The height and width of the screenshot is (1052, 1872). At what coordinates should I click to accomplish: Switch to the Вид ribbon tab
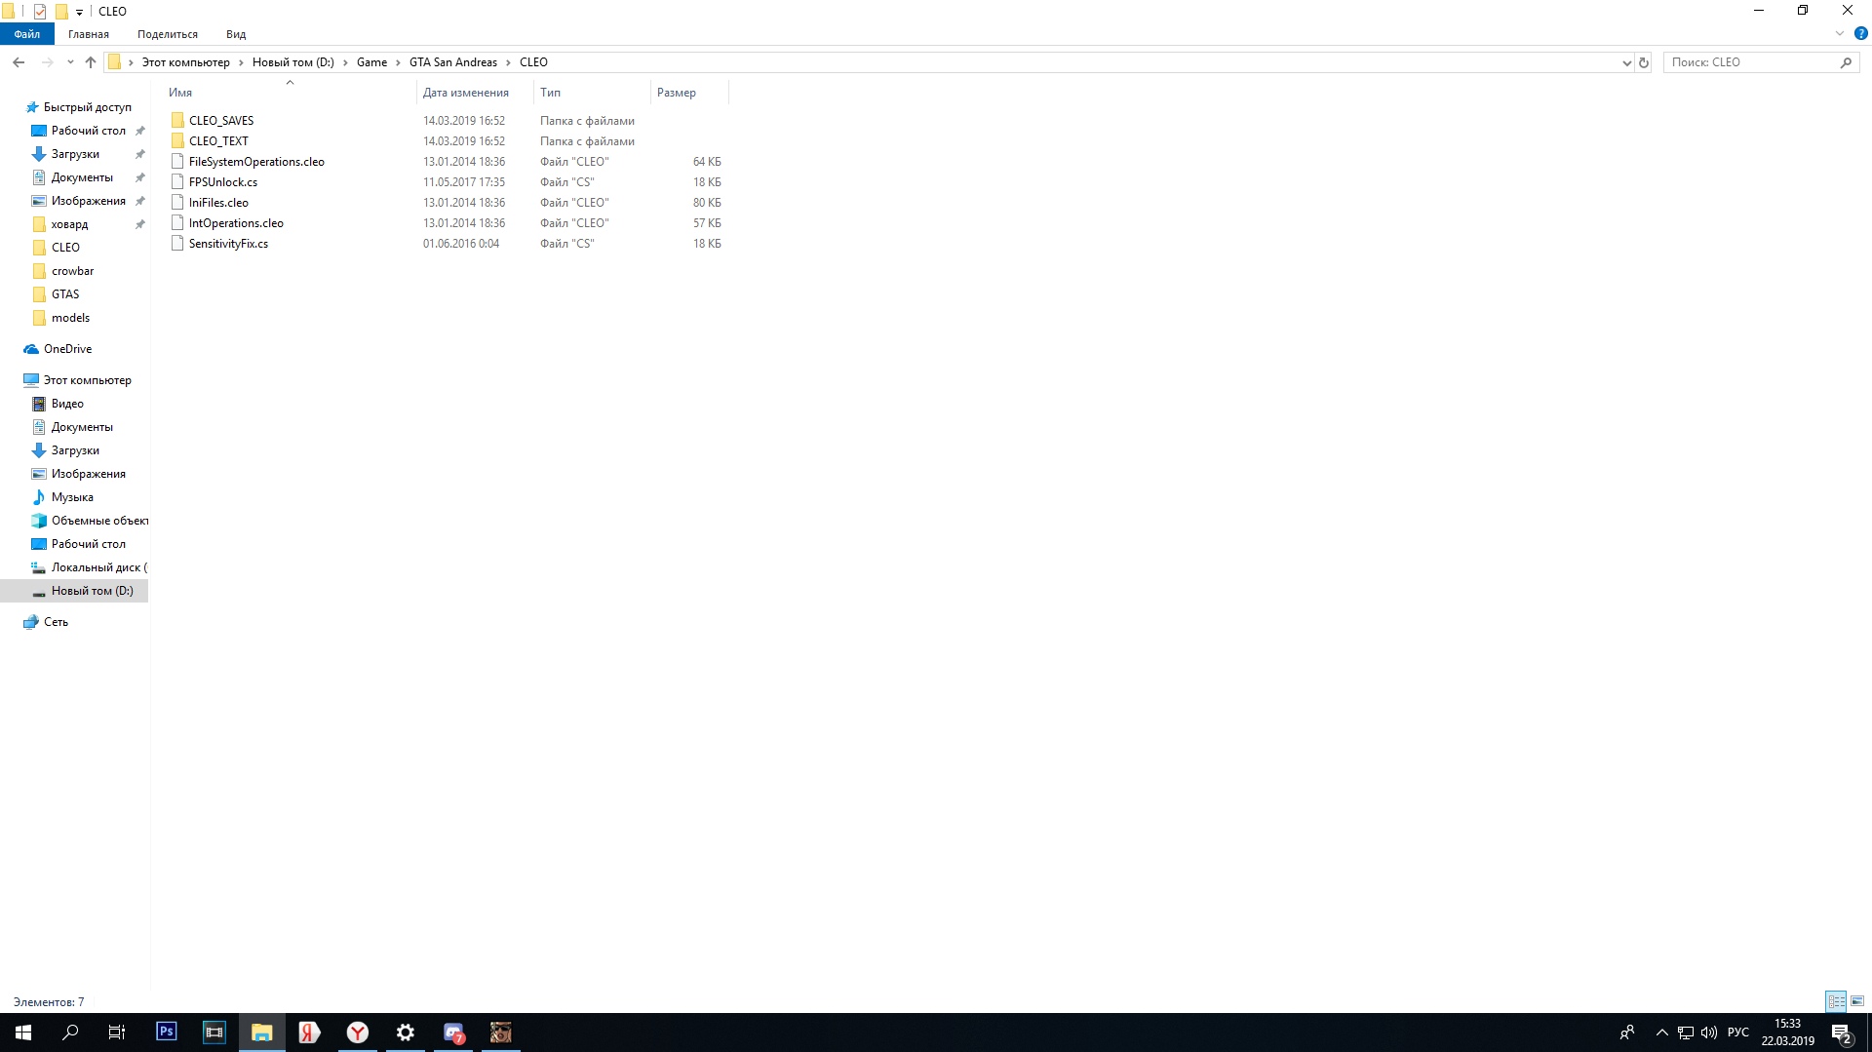tap(236, 34)
